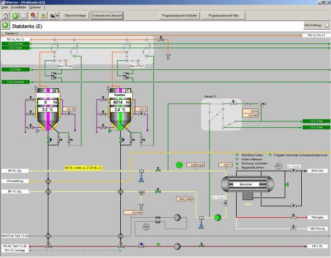Toggle the Start/Stop Kühlen indicator
Viewport: 331px width, 258px height.
click(237, 155)
